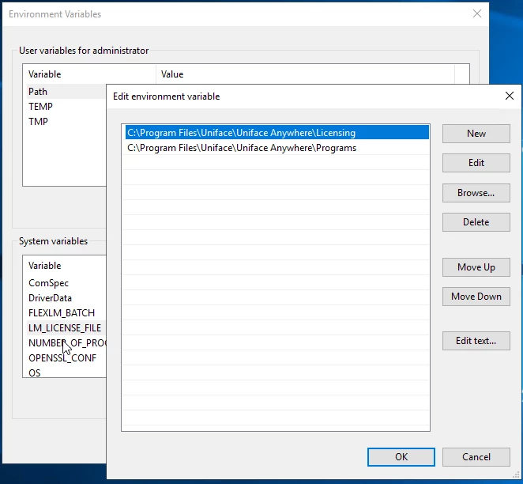523x484 pixels.
Task: Click the first empty row in the path list
Action: tap(276, 163)
